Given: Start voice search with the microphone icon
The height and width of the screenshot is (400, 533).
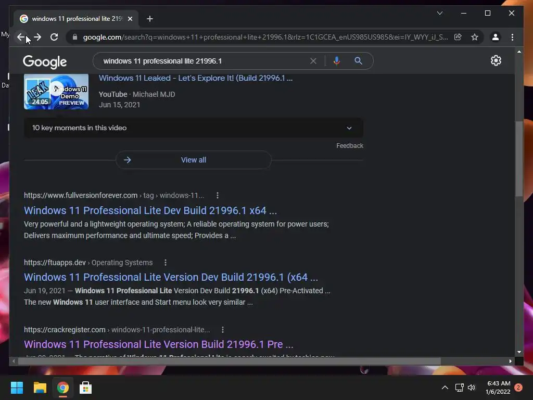Looking at the screenshot, I should coord(337,61).
